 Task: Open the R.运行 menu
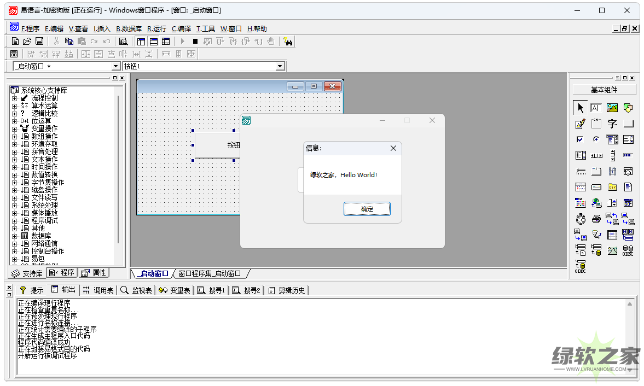156,29
